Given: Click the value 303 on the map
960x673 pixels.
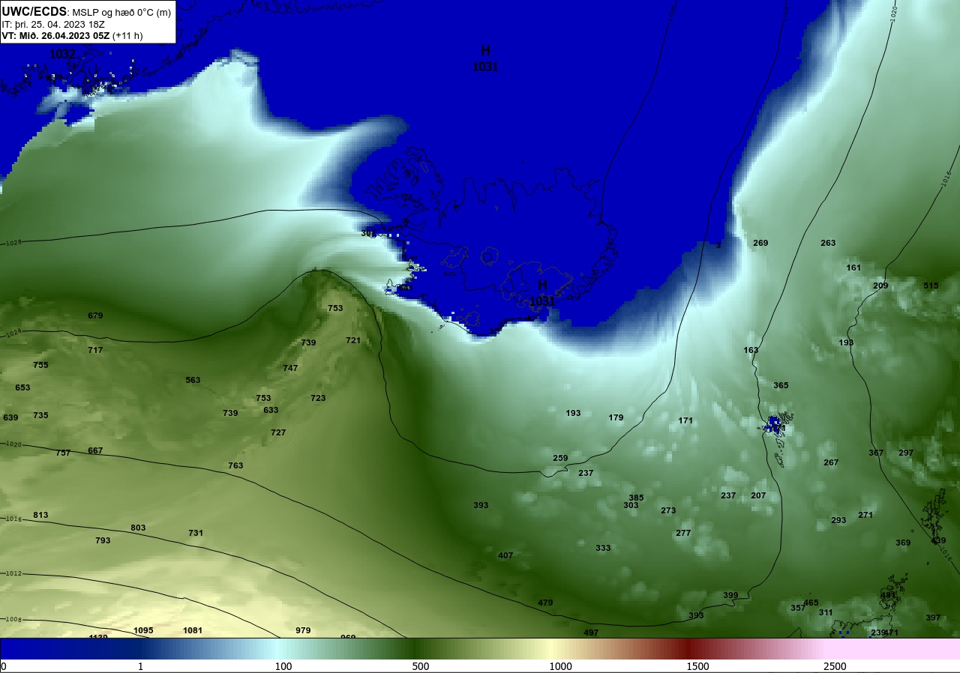Looking at the screenshot, I should tap(631, 505).
